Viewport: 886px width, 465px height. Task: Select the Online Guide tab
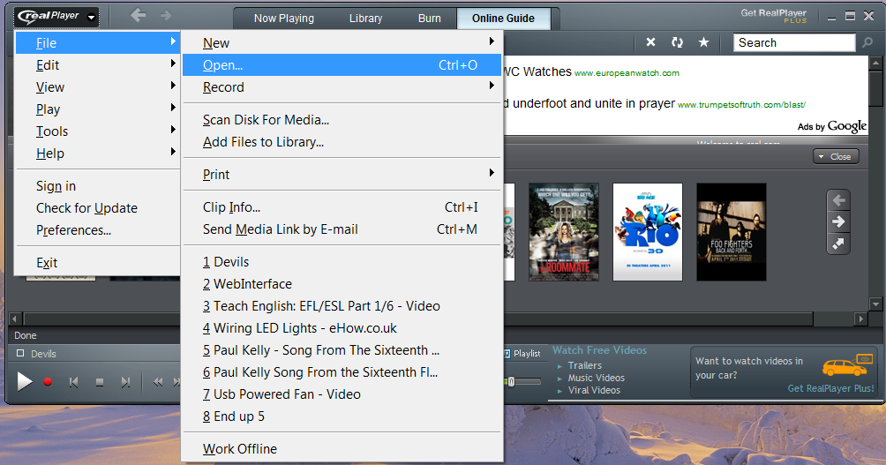click(x=503, y=18)
